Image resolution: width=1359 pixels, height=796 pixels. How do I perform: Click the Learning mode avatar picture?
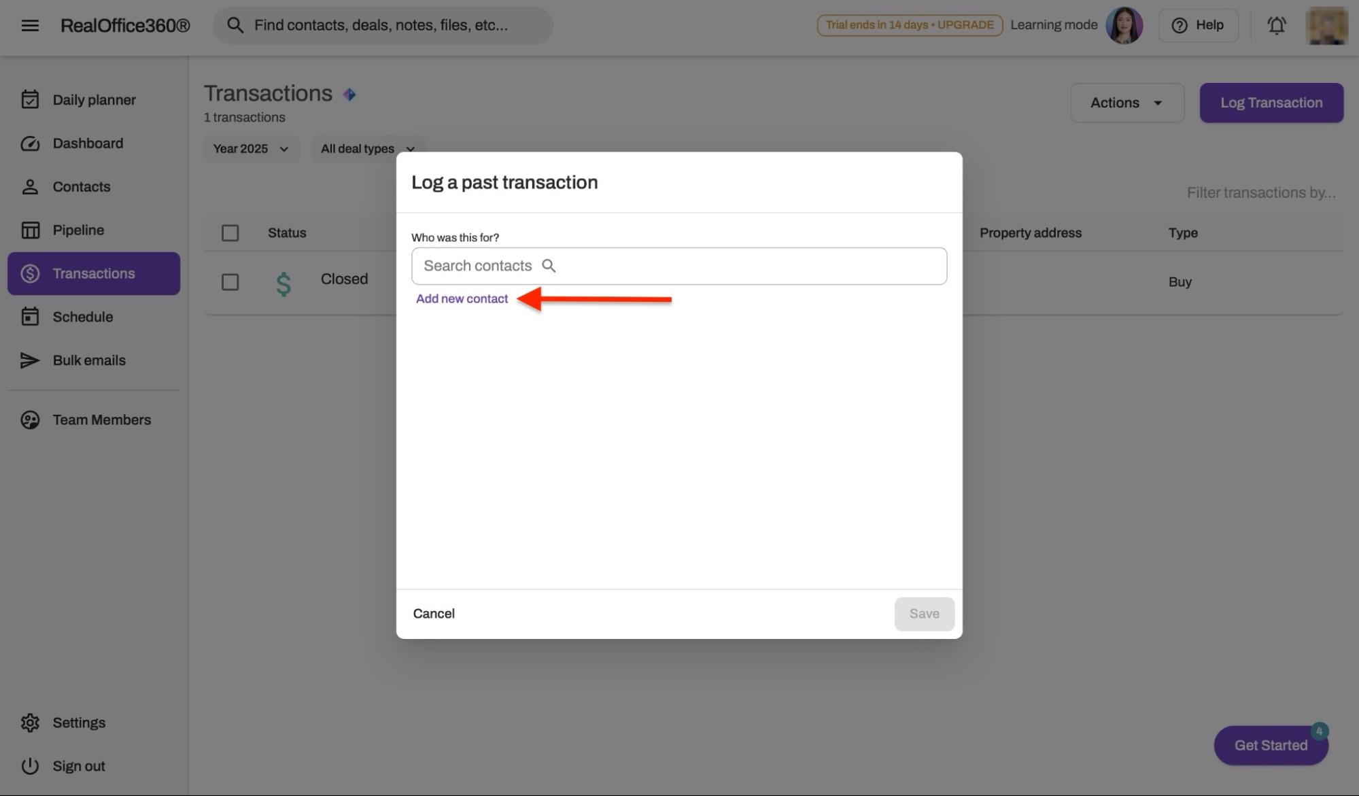coord(1124,25)
